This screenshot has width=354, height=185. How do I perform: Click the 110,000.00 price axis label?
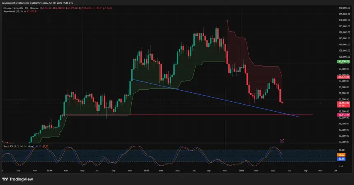tap(344, 44)
